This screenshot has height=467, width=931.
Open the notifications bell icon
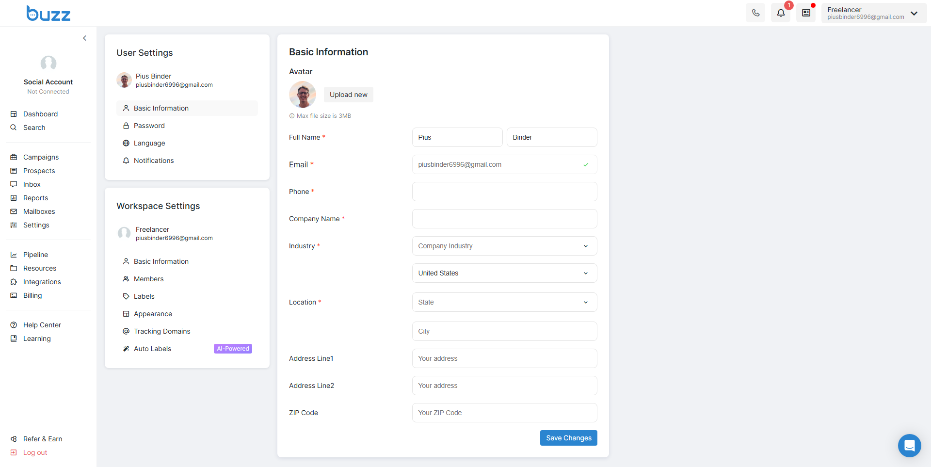point(781,13)
